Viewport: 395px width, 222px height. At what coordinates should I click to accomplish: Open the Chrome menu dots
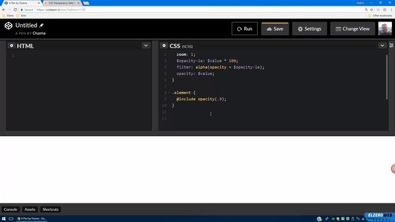(x=391, y=10)
